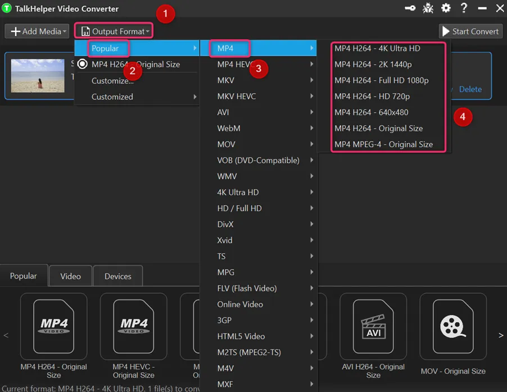Click the Start Convert button

(x=470, y=31)
